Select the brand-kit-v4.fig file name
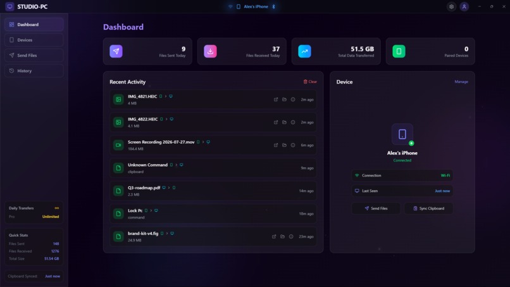This screenshot has width=510, height=287. pyautogui.click(x=143, y=233)
